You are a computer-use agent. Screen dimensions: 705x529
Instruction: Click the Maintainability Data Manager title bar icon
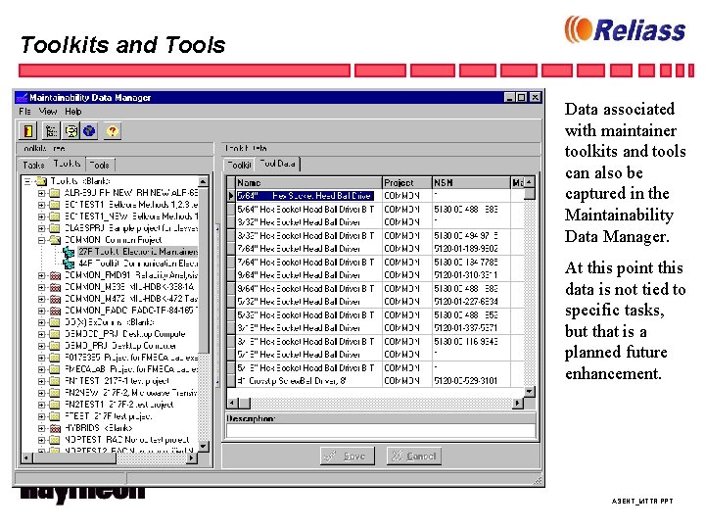(x=22, y=97)
